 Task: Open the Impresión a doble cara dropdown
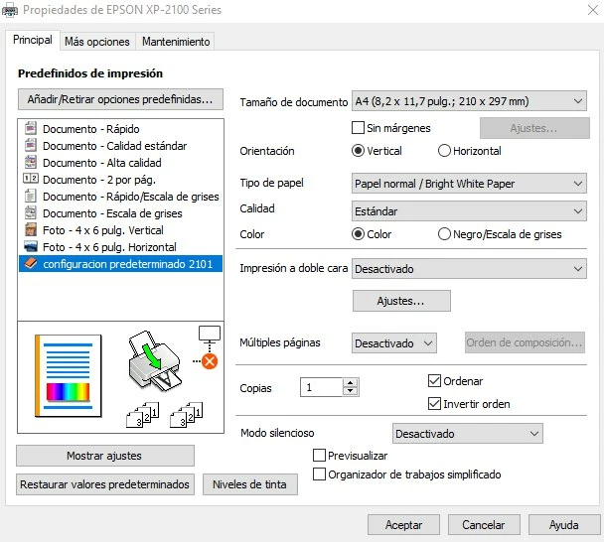(469, 269)
